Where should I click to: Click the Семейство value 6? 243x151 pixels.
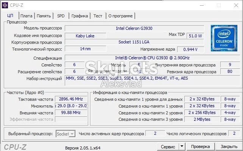pos(75,65)
